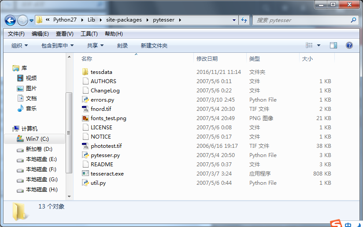Click pytesser in the address path
This screenshot has height=227, width=363.
point(163,20)
